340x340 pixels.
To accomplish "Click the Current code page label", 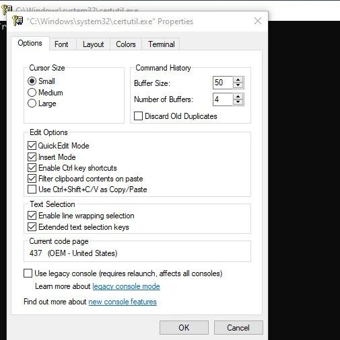I will (x=59, y=241).
